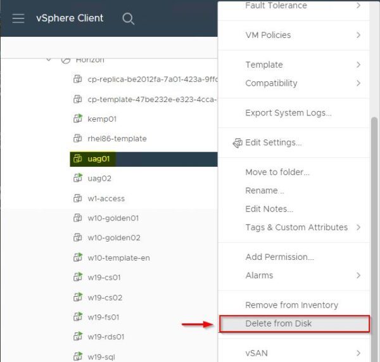The image size is (380, 362).
Task: Click the vSphere Client title link
Action: pos(70,18)
